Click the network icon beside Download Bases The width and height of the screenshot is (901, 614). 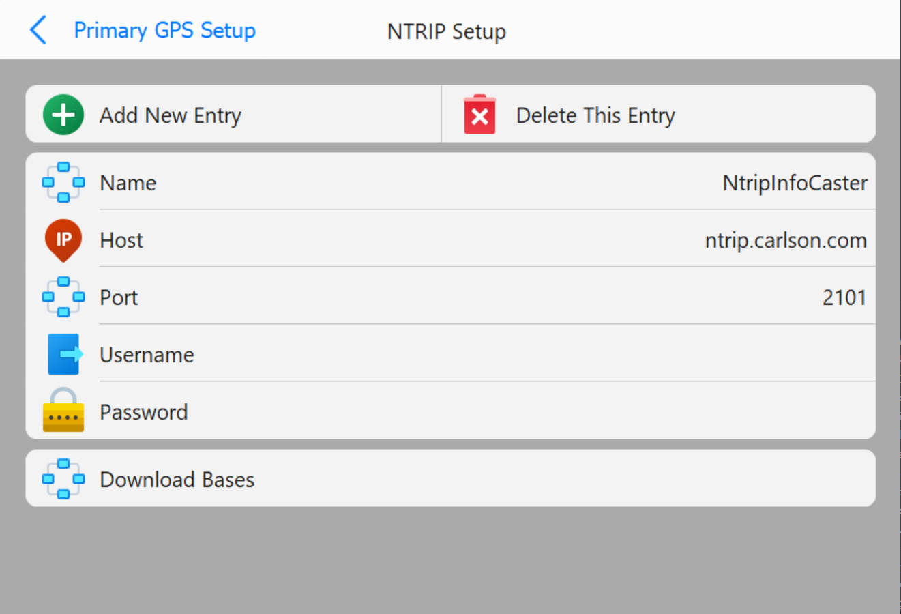click(63, 479)
